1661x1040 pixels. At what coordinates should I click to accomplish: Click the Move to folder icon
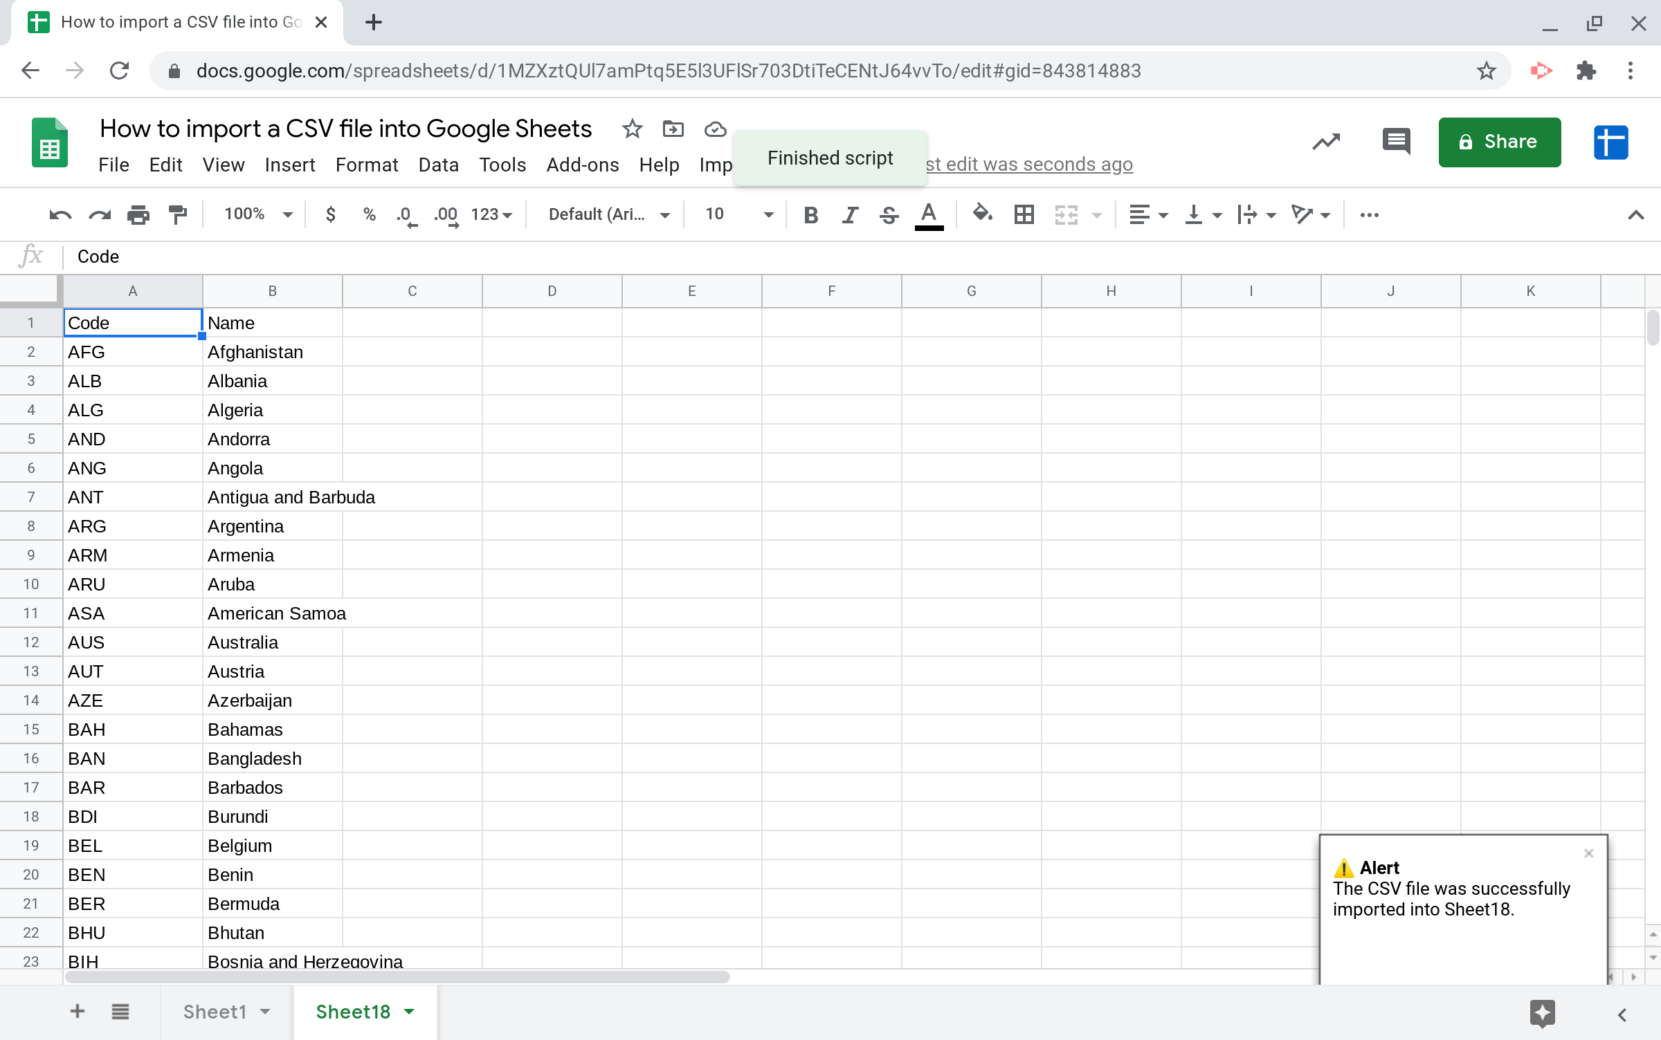point(673,129)
